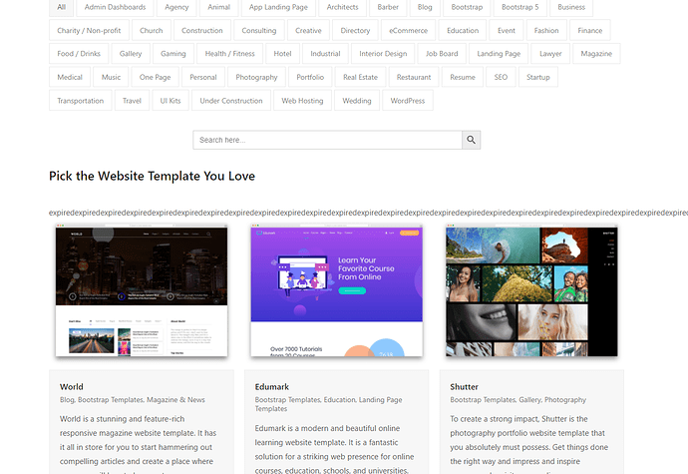Screen dimensions: 688x474
Task: Click the search magnifier icon button
Action: point(472,140)
